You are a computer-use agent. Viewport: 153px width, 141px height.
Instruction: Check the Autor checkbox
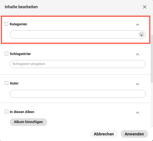[x=6, y=83]
